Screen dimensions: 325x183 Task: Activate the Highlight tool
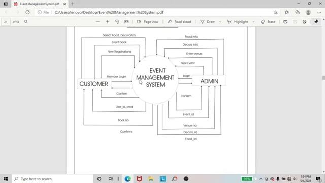[x=238, y=22]
